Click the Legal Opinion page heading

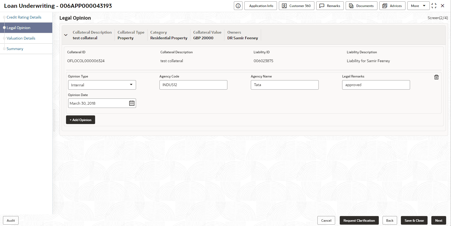75,18
